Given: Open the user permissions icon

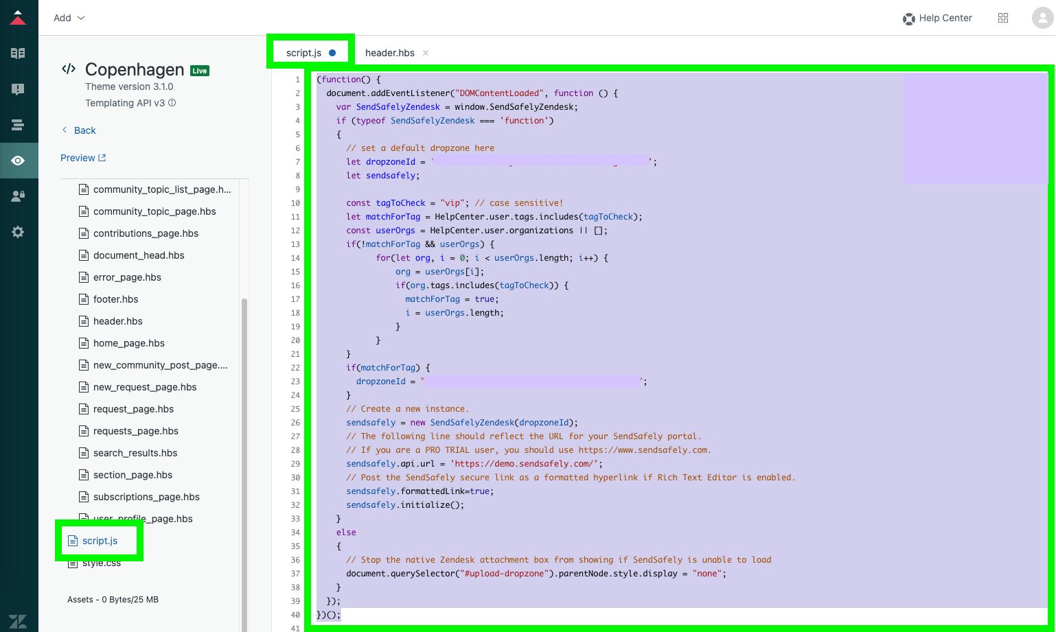Looking at the screenshot, I should (18, 196).
